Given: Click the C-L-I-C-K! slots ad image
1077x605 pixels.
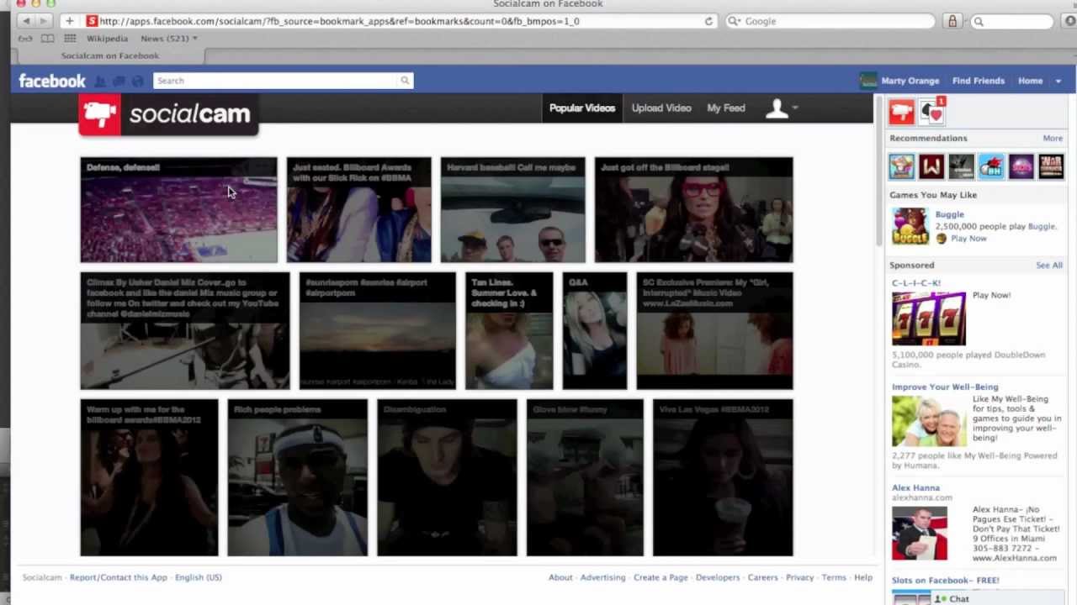Looking at the screenshot, I should click(929, 318).
